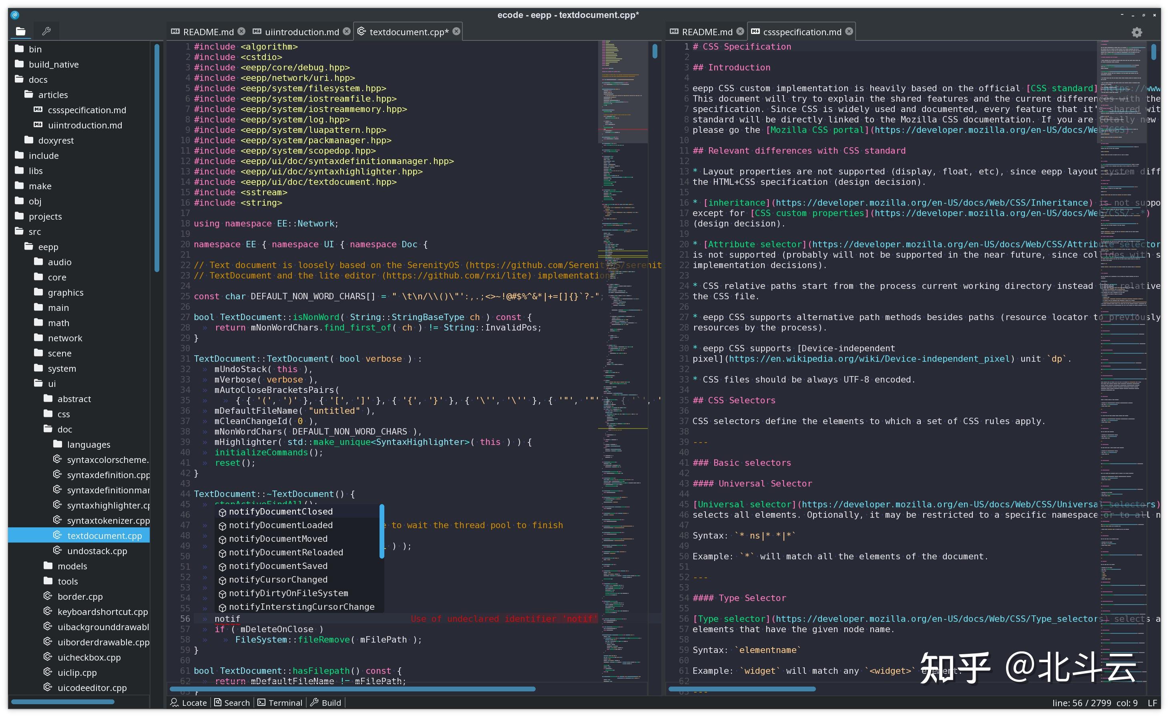This screenshot has width=1169, height=717.
Task: Click the file tree horizontal scrollbar
Action: click(x=62, y=701)
